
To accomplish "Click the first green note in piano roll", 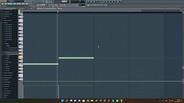I will coord(41,64).
